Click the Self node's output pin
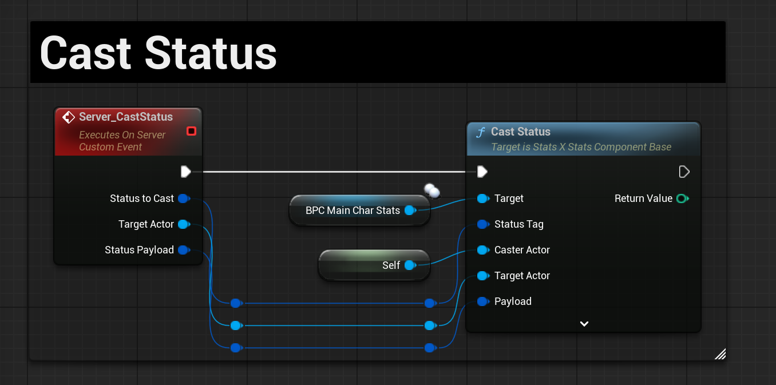 point(409,265)
